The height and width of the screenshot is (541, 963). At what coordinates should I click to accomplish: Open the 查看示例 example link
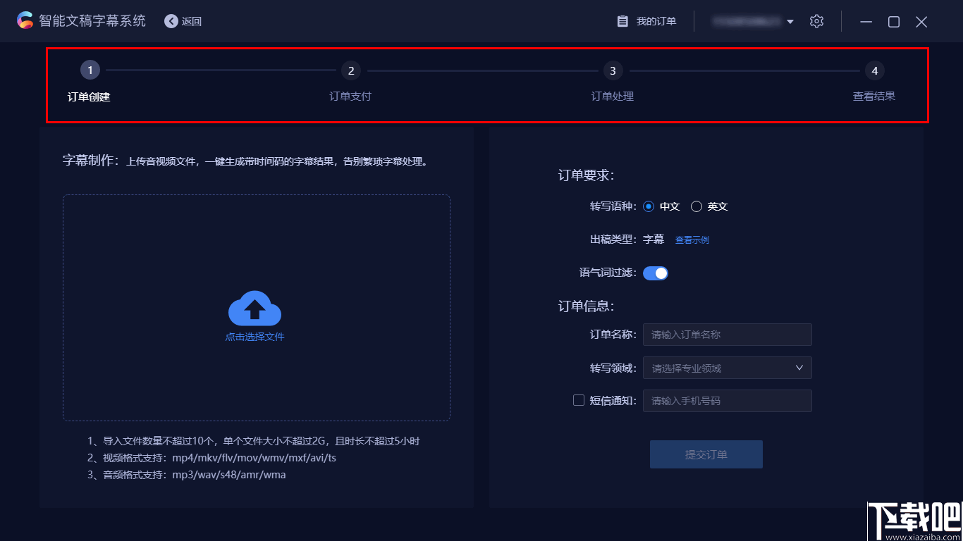(692, 239)
